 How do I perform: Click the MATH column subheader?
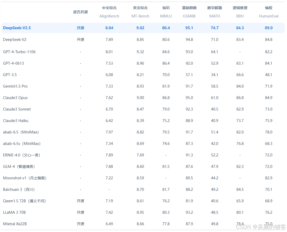point(215,16)
